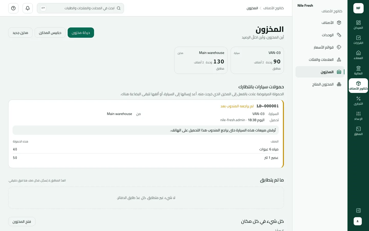369x231 pixels.
Task: Open المالية from the green rail
Action: 358,71
